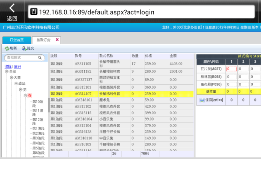The height and width of the screenshot is (171, 261).
Task: Click the submit (提交) icon
Action: (24, 48)
